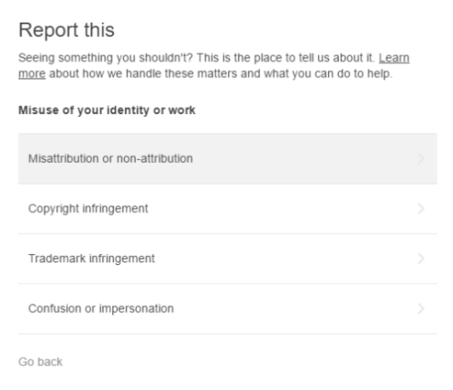
Task: Click the Misuse of your identity or work header
Action: 107,110
